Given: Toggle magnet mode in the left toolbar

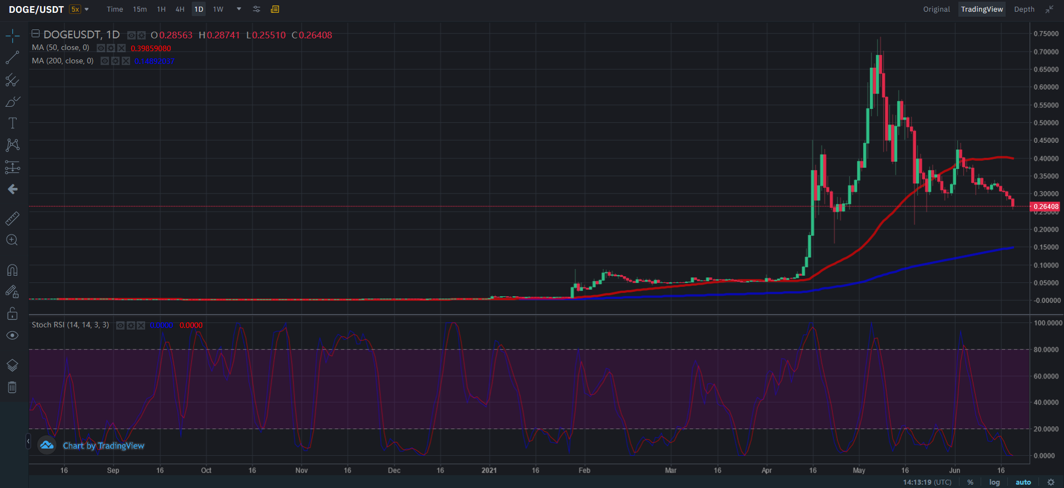Looking at the screenshot, I should [x=12, y=270].
